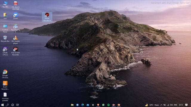Screen dimensions: 191x107
Task: Open Spotify from the taskbar
Action: (x=108, y=105)
